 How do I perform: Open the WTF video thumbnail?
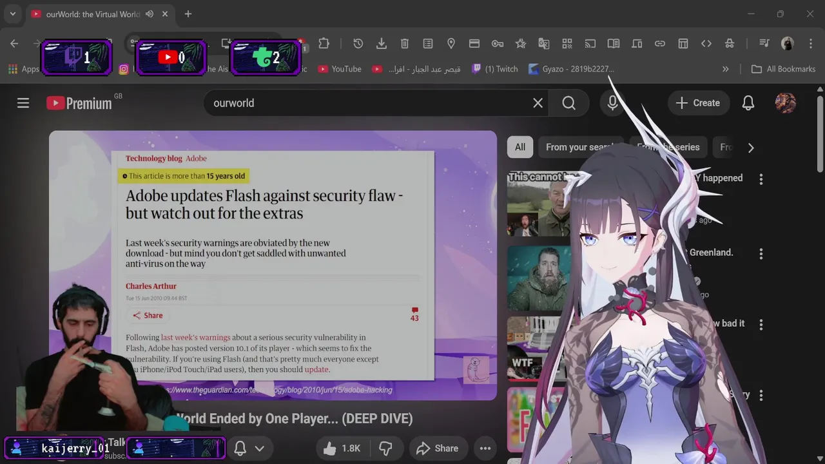(x=536, y=349)
